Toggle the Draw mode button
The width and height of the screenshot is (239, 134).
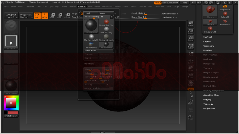pos(45,16)
